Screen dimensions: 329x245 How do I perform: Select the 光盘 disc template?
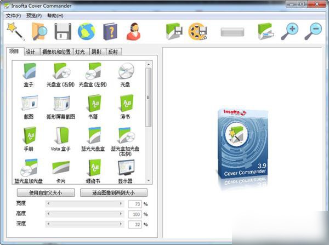coord(125,75)
